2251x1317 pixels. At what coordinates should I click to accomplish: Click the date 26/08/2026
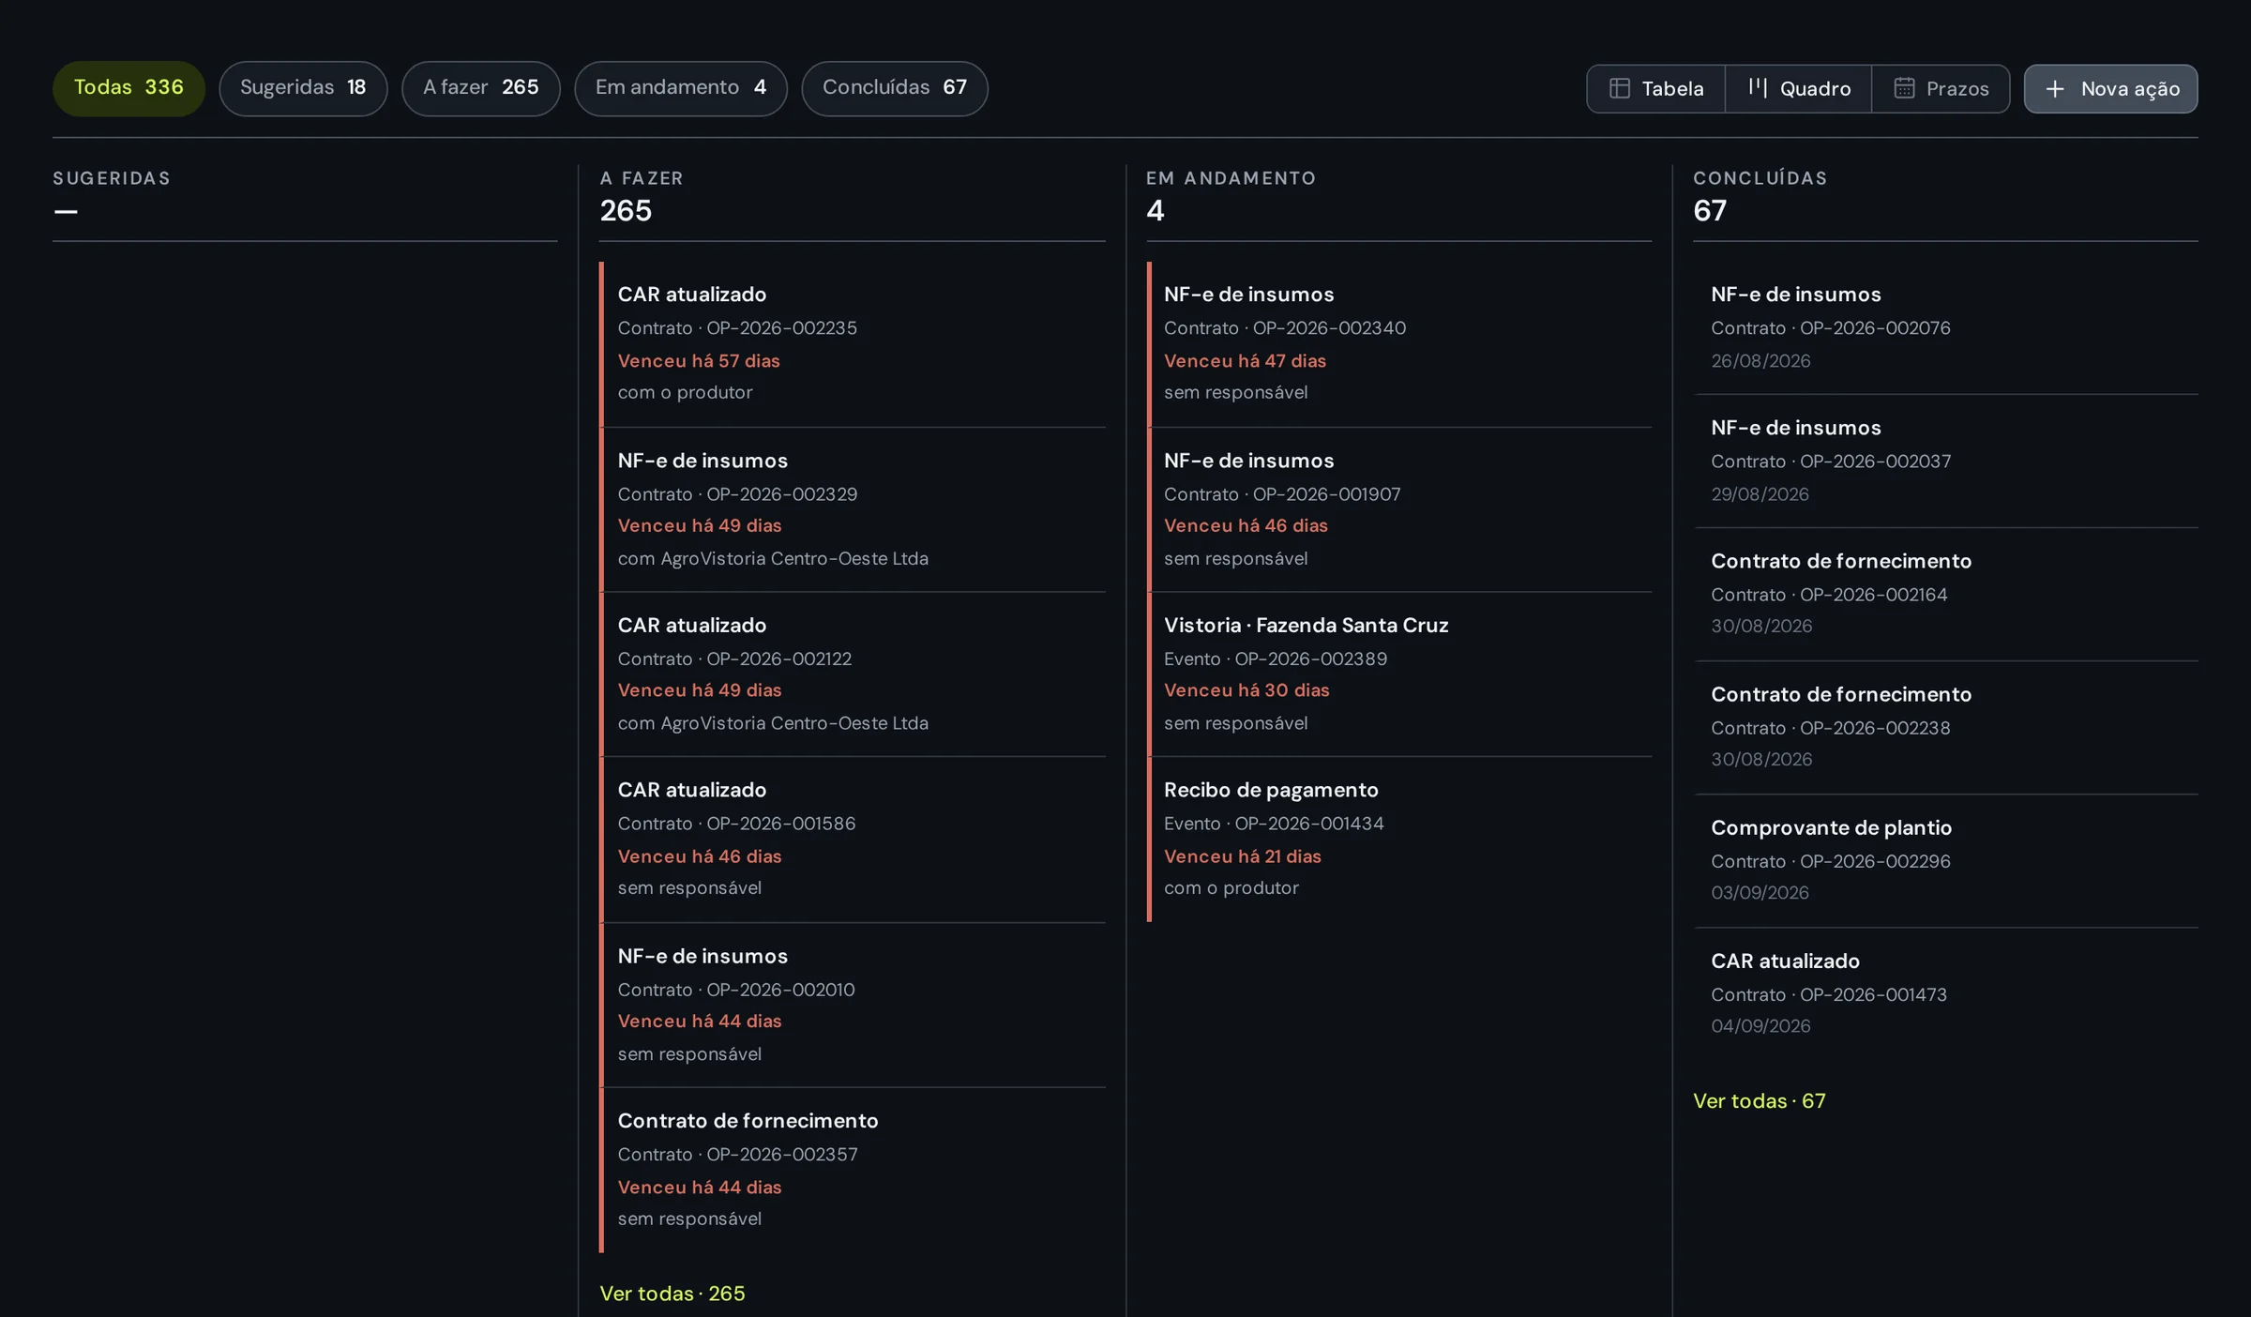pos(1760,361)
